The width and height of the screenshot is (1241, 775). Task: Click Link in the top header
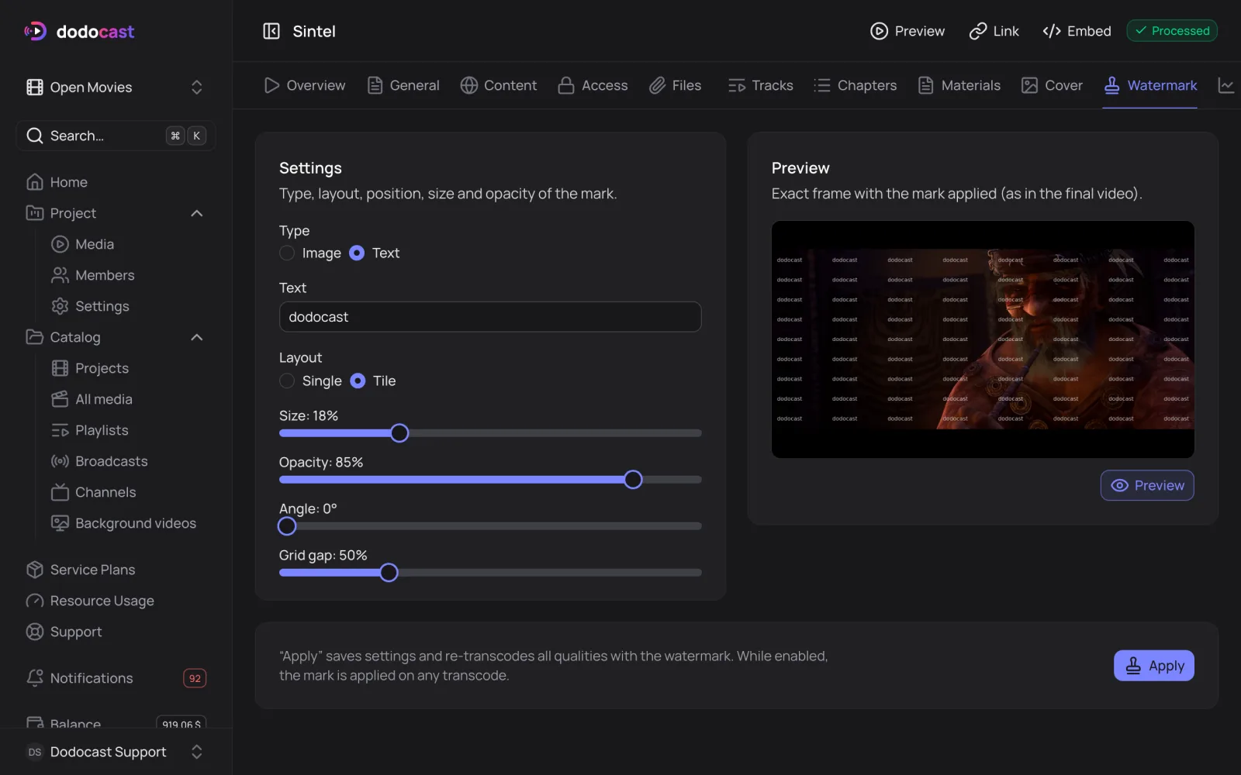[x=994, y=31]
